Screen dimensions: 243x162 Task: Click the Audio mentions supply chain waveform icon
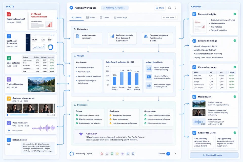point(149,86)
